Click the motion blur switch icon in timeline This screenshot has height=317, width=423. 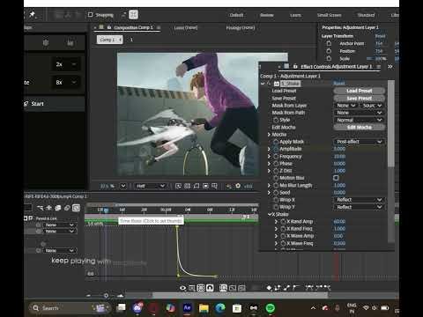coord(67,208)
